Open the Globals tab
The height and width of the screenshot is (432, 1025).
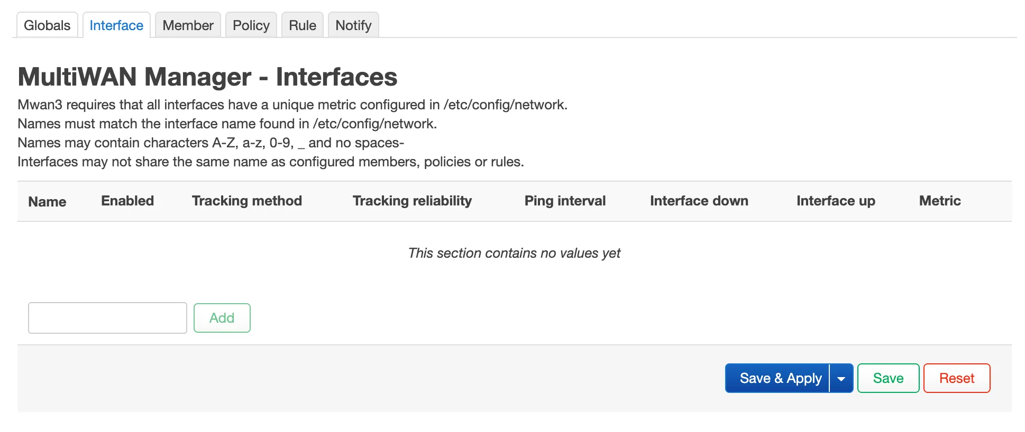click(x=47, y=25)
